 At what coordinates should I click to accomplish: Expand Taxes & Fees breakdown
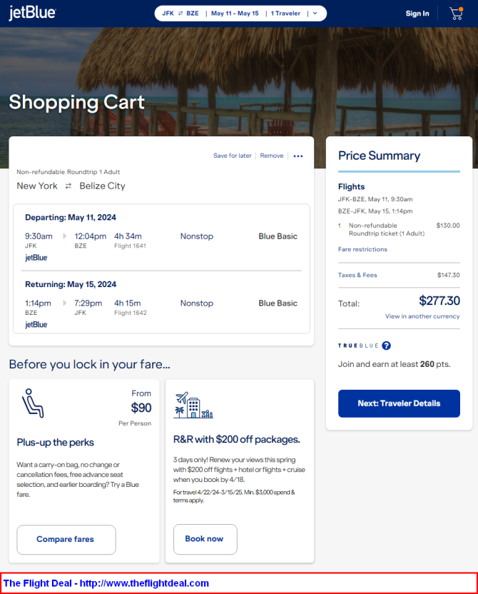[357, 275]
